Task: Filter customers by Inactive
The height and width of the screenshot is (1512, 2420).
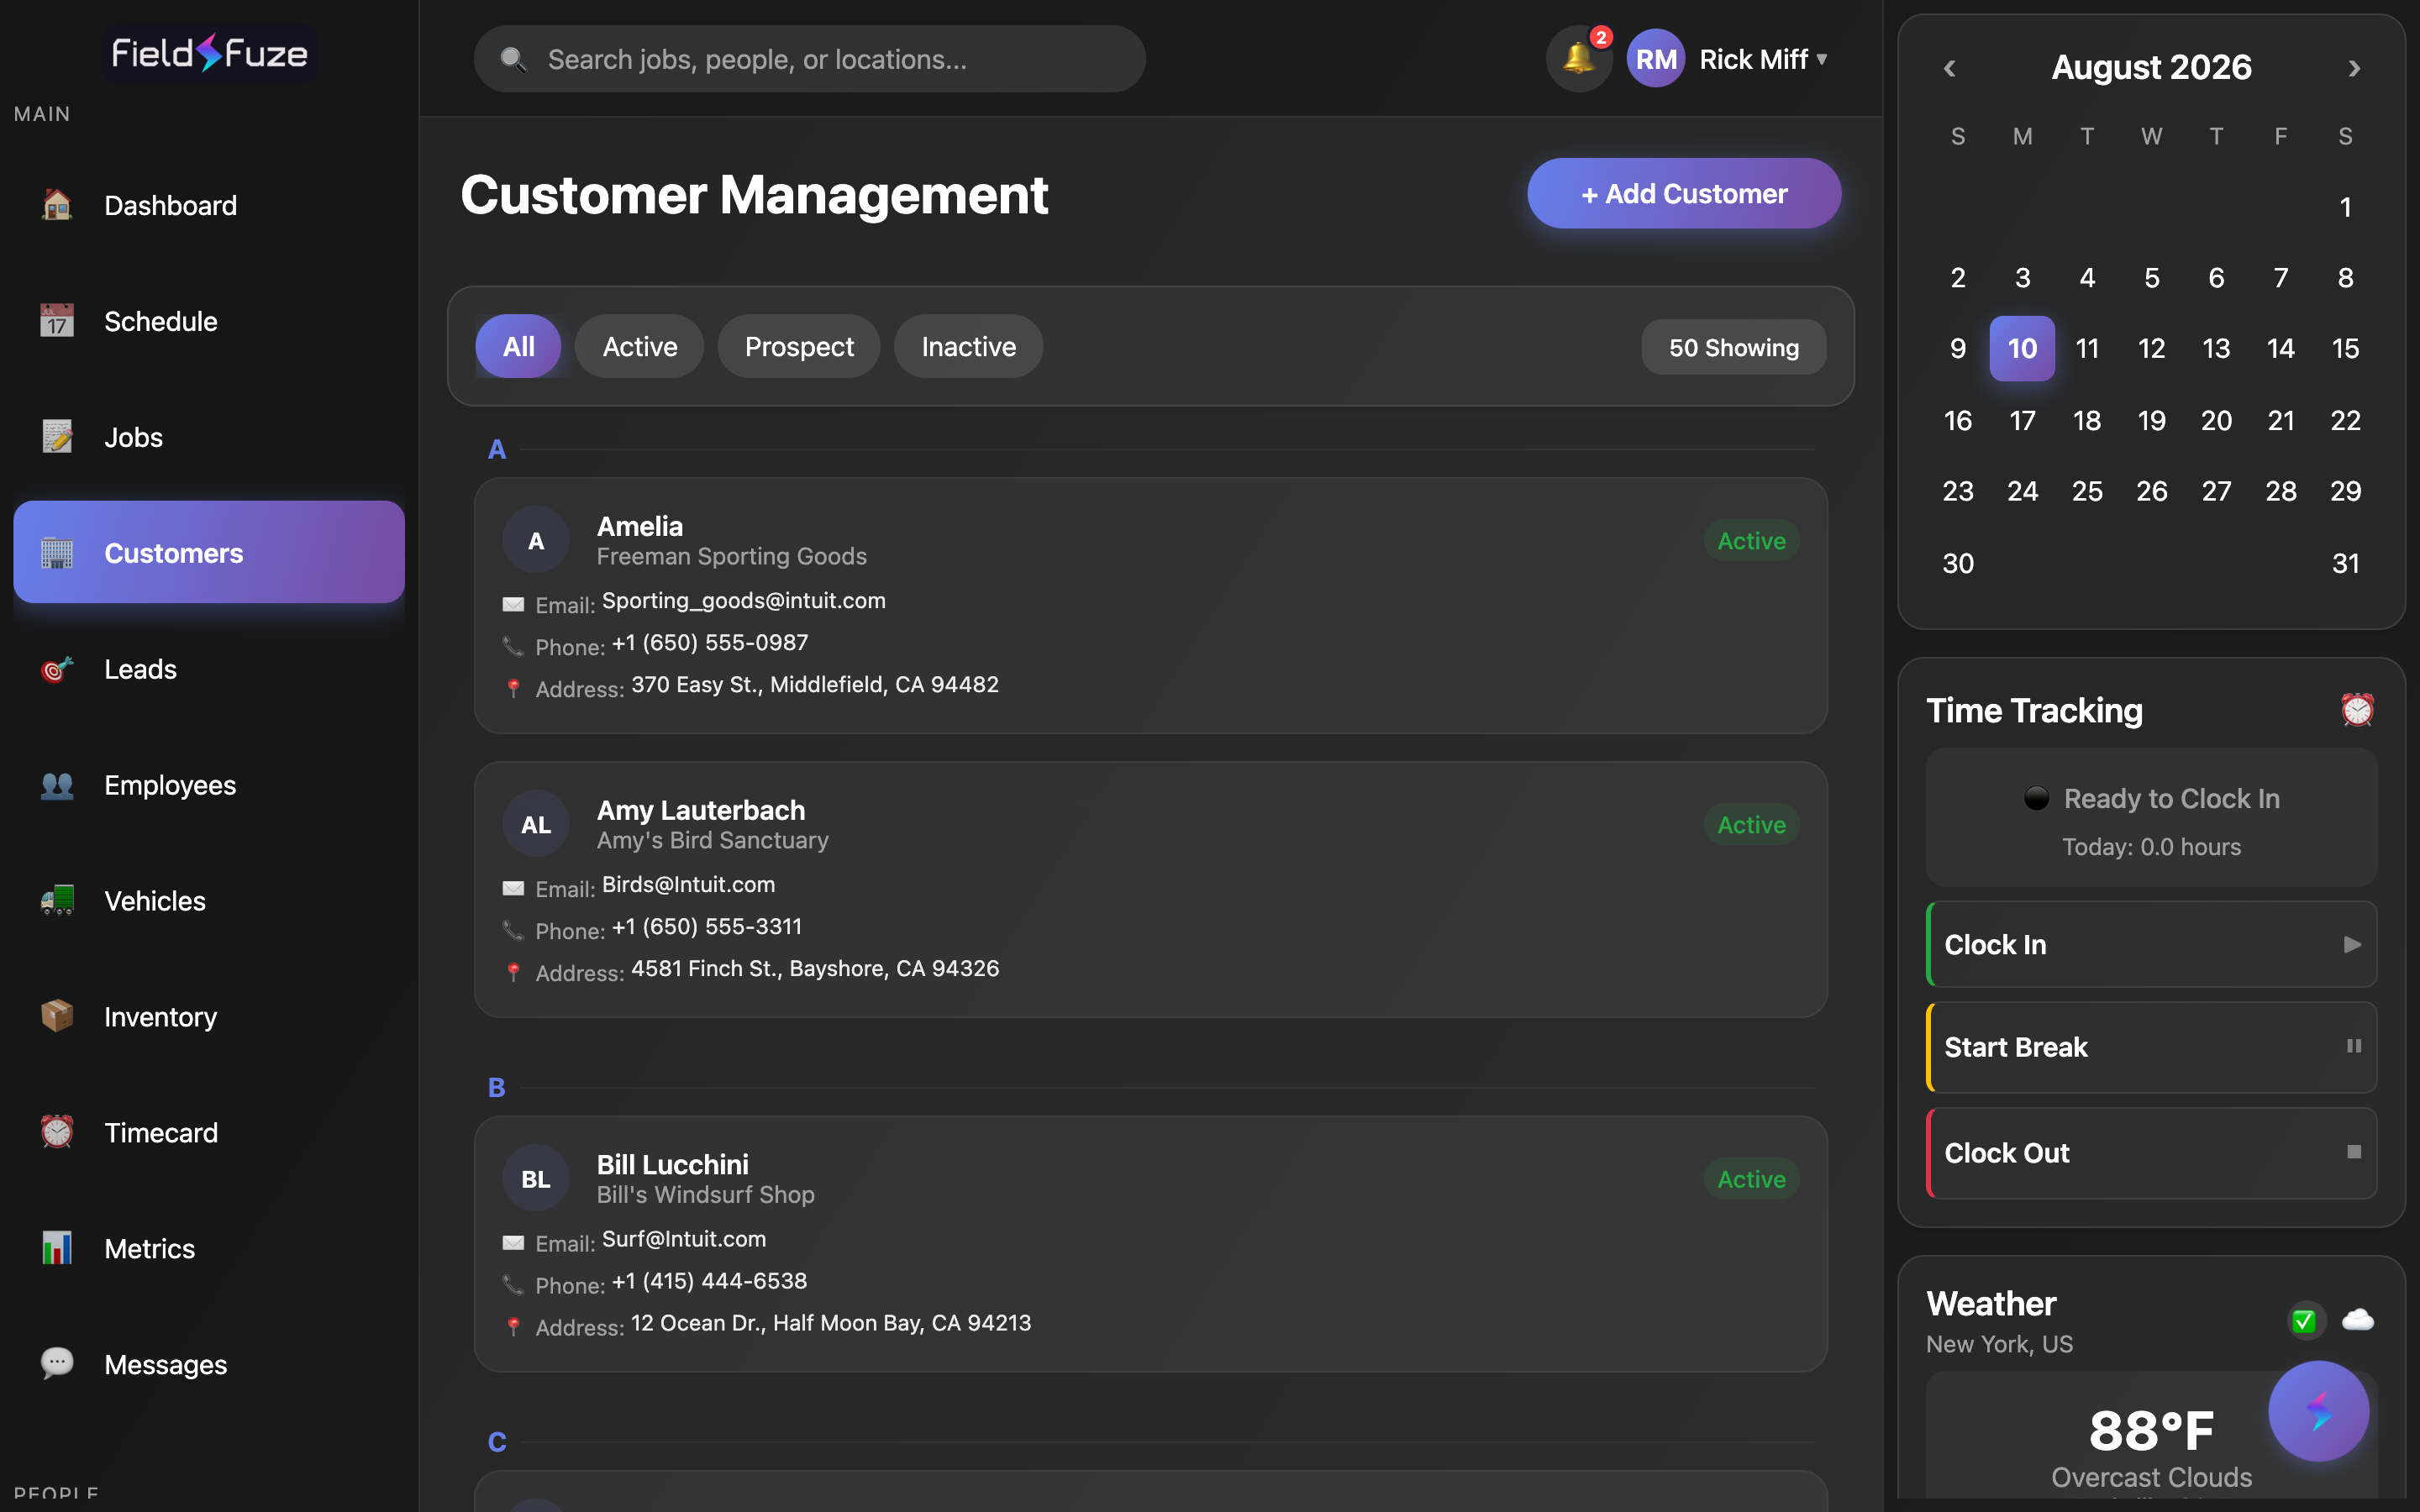Action: [968, 346]
